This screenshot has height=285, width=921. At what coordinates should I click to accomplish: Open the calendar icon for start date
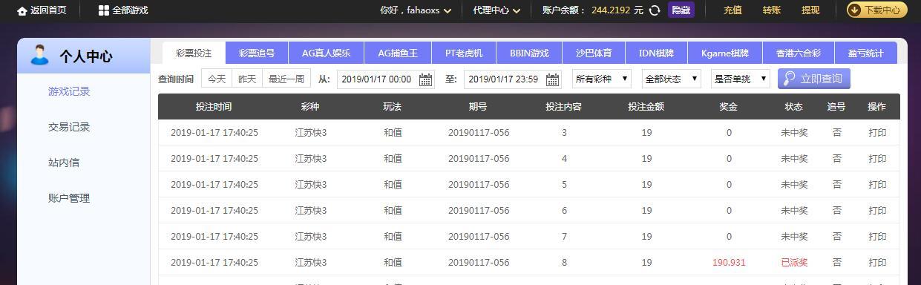(x=426, y=79)
